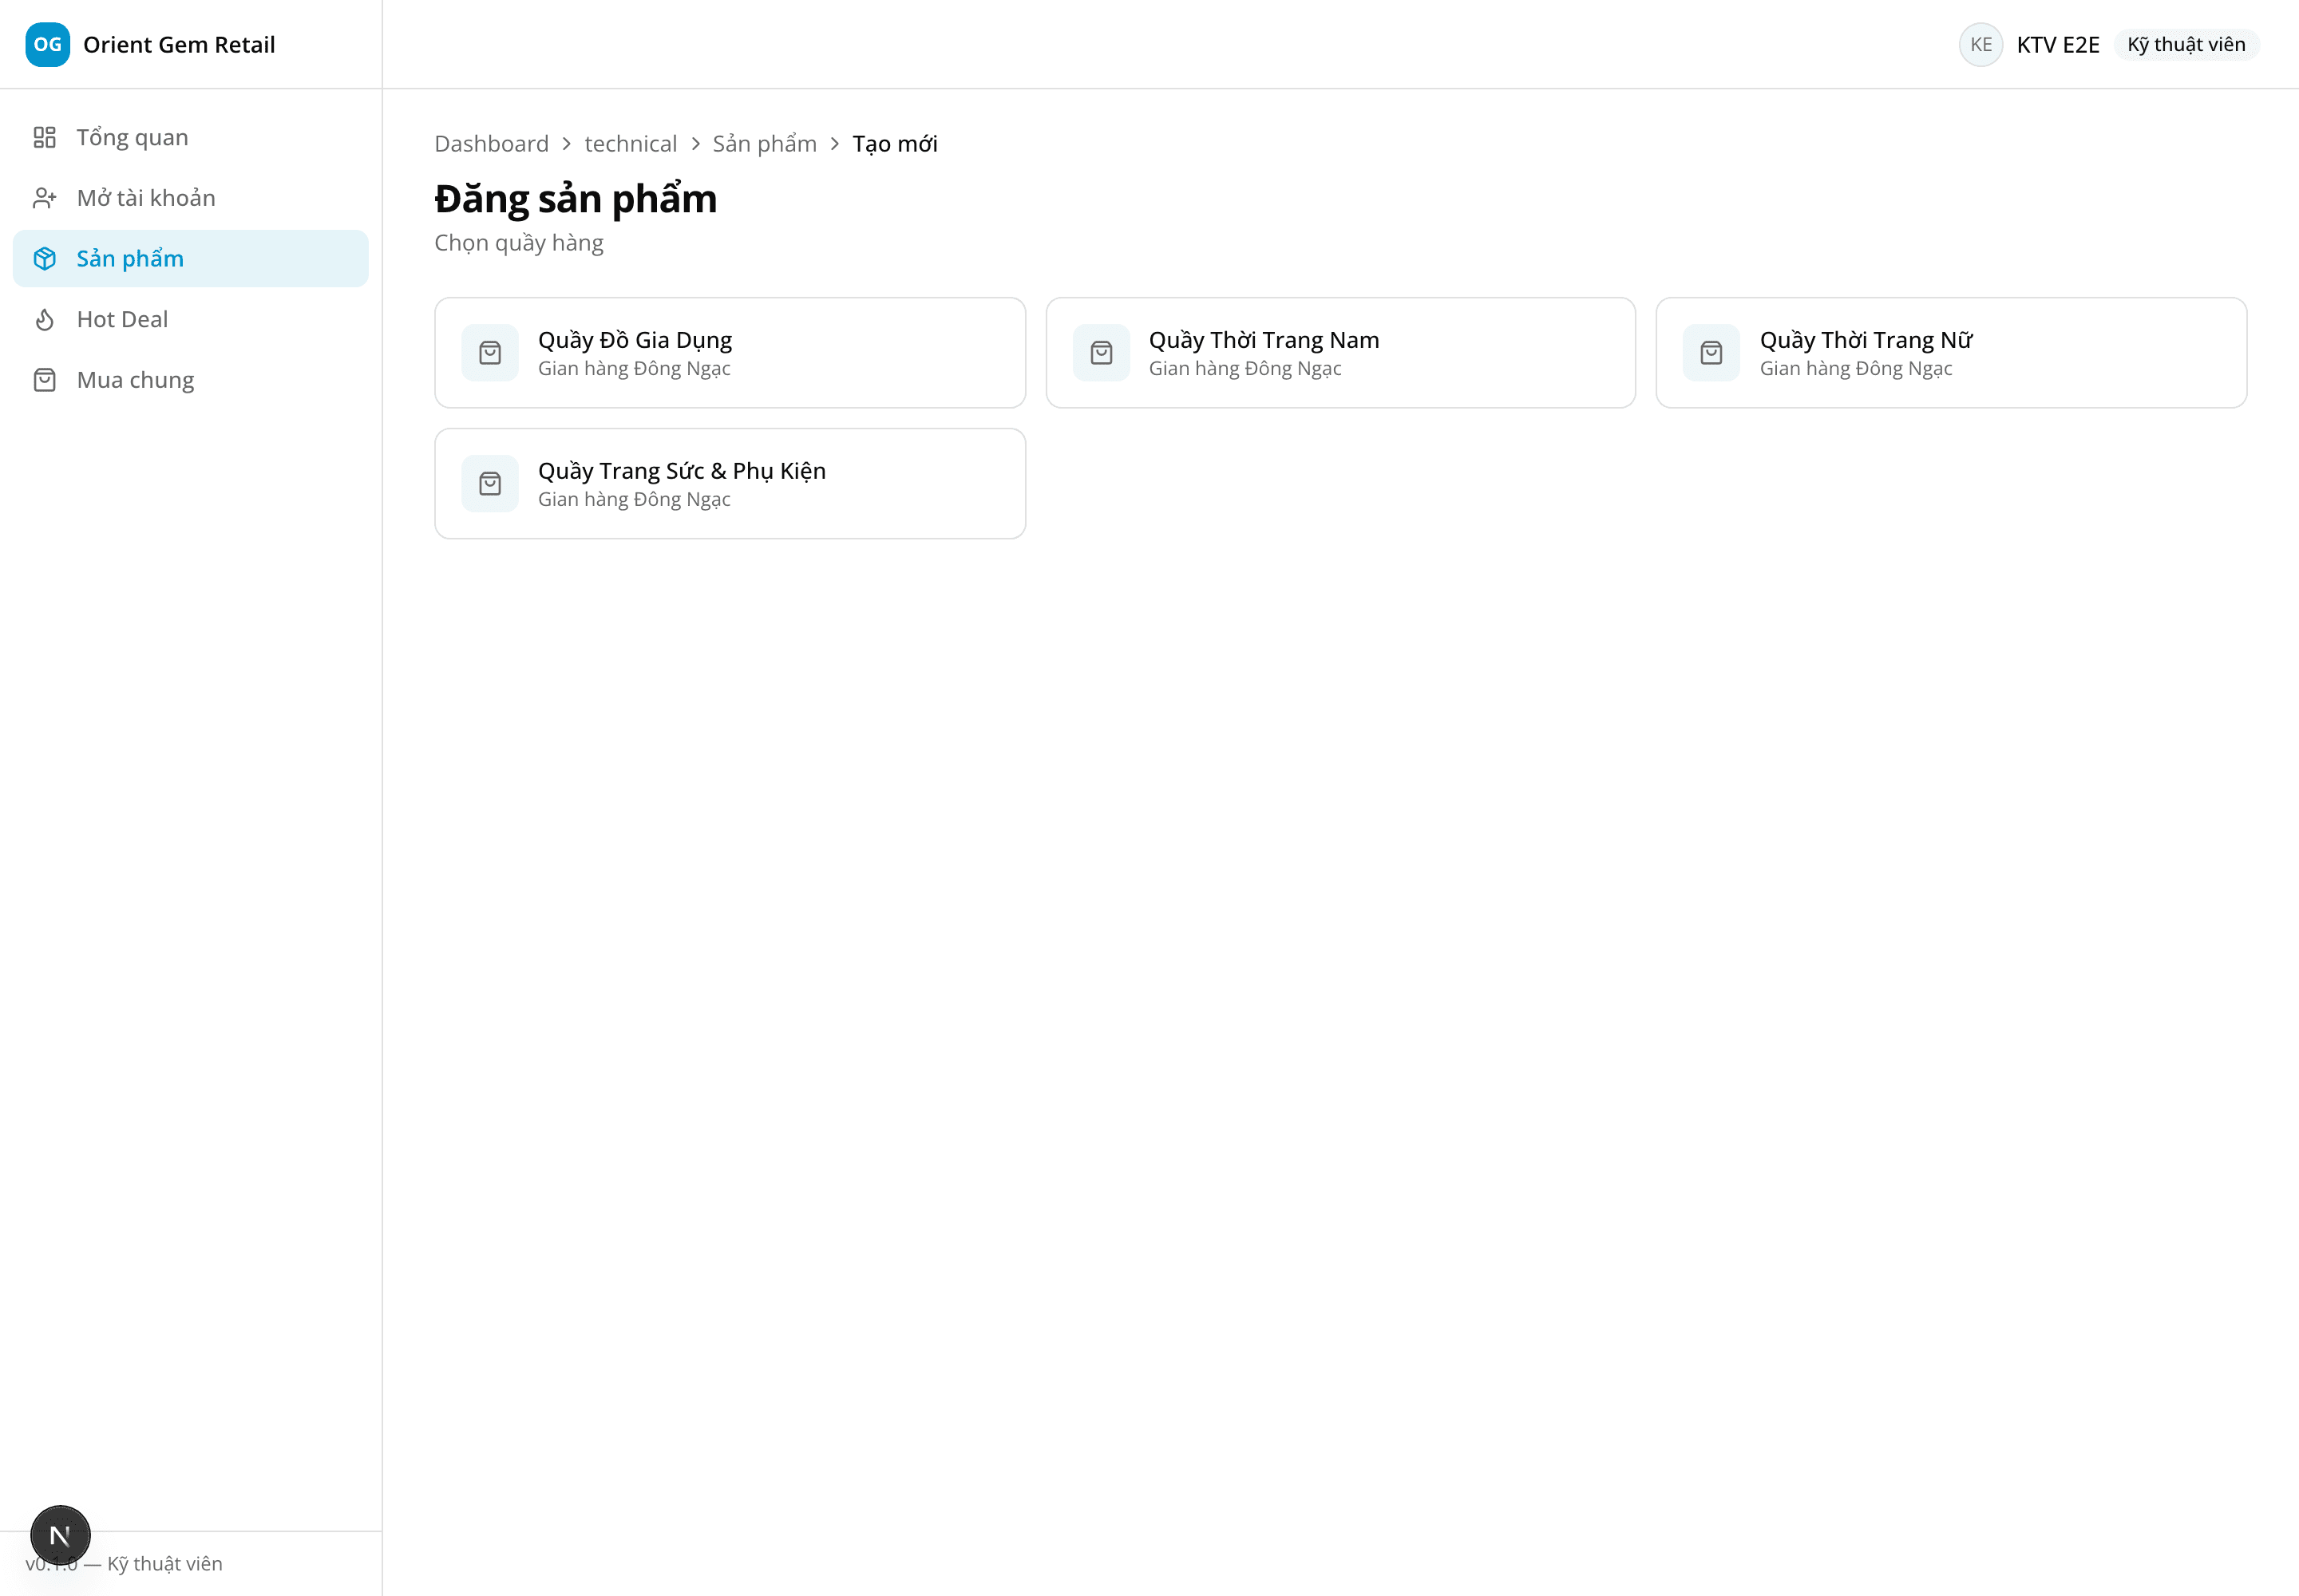Click the Tổng quan dashboard grid icon
This screenshot has width=2299, height=1596.
pyautogui.click(x=44, y=137)
